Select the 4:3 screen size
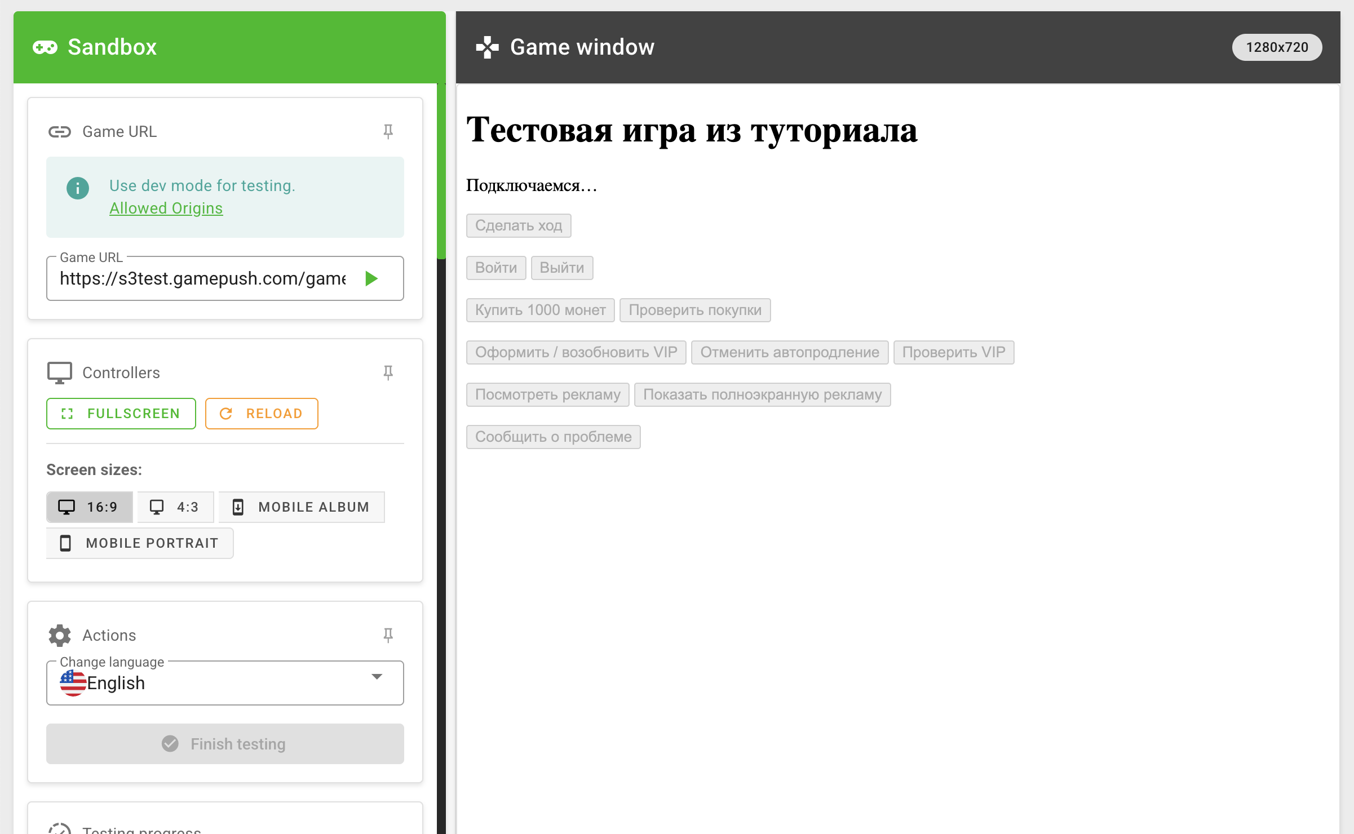The width and height of the screenshot is (1354, 834). [x=175, y=507]
